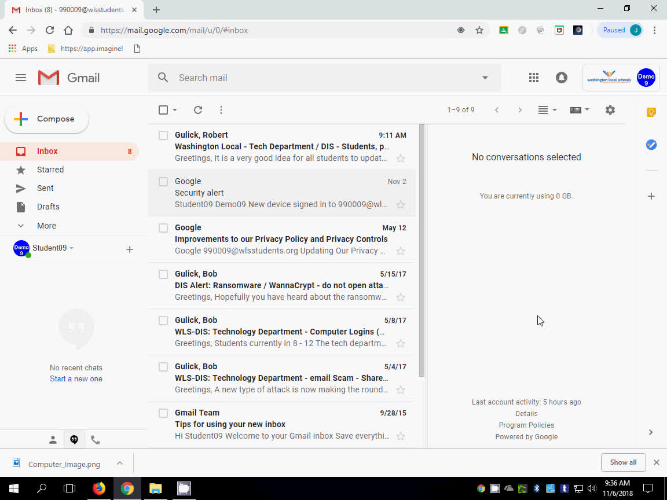Click the Show all downloads button
667x500 pixels.
623,462
